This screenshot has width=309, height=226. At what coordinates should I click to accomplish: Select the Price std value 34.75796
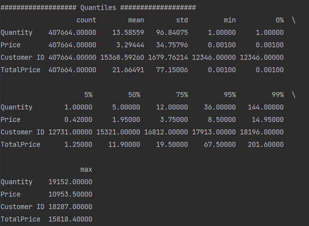(172, 45)
